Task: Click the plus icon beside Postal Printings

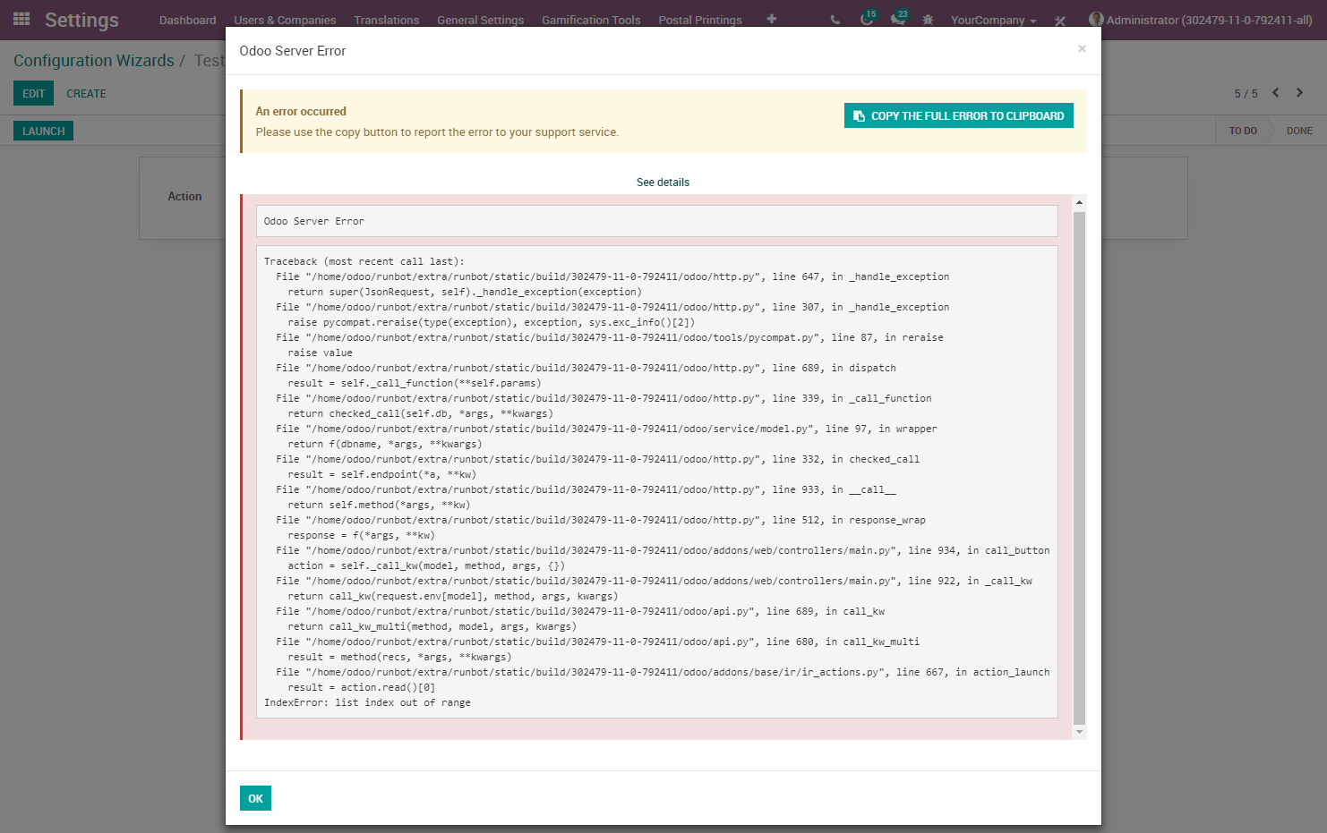Action: click(771, 18)
